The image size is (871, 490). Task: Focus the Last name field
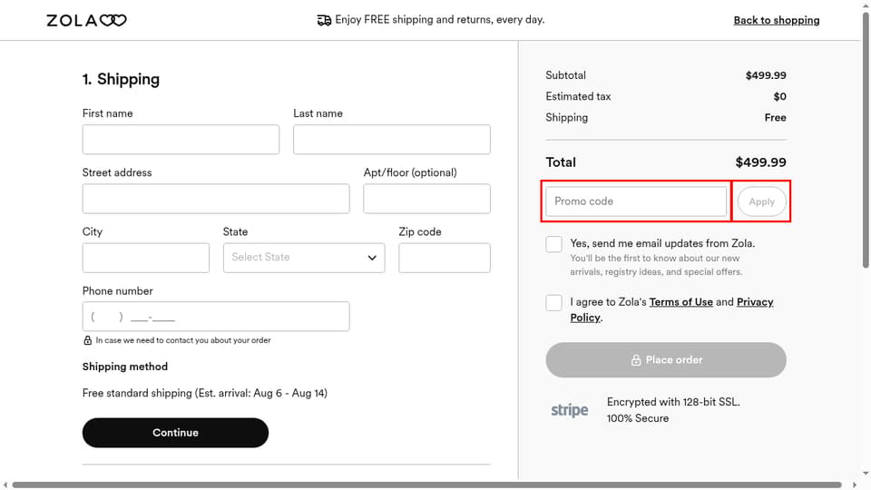tap(392, 140)
